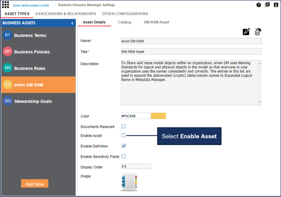Image resolution: width=281 pixels, height=197 pixels.
Task: Select Stewardship Goals asset type
Action: click(x=38, y=101)
